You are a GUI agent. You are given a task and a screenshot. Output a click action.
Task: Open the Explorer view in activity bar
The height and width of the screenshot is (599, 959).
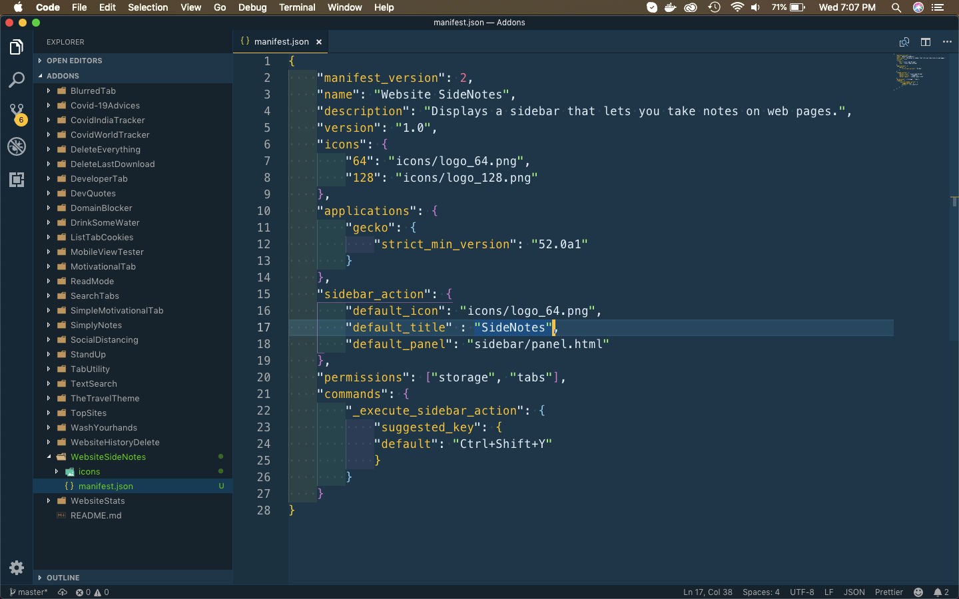tap(17, 47)
